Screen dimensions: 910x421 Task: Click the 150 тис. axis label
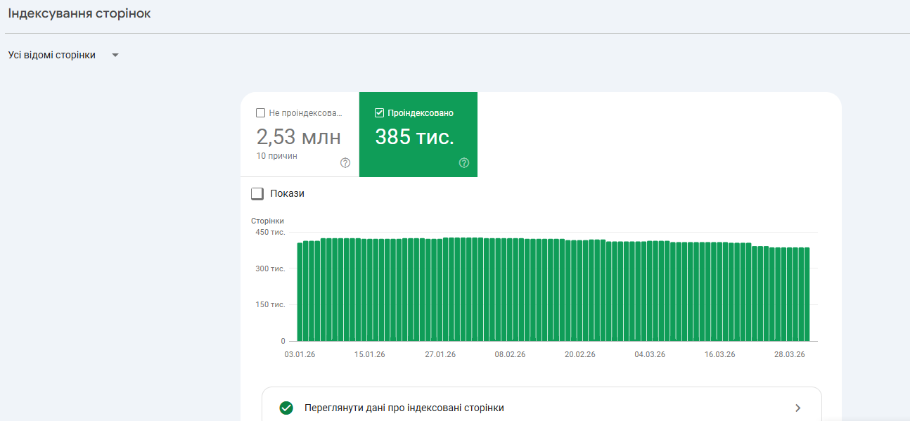(270, 304)
